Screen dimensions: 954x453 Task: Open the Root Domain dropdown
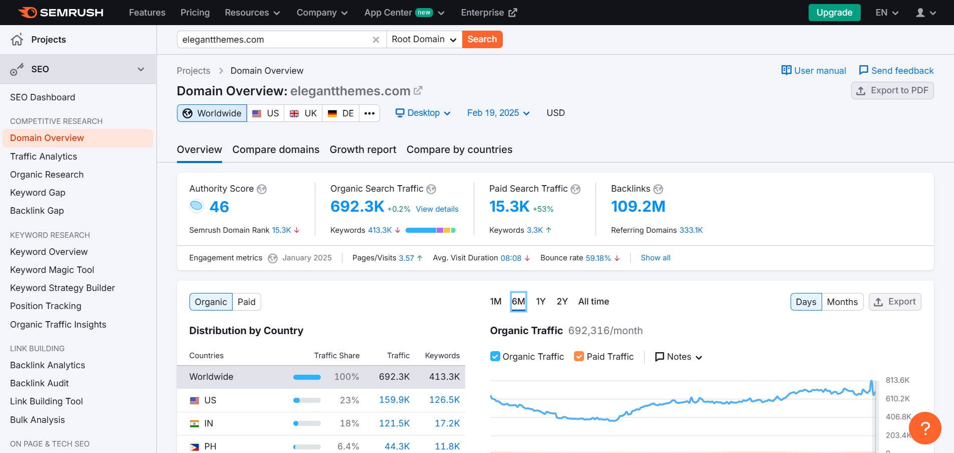[x=423, y=39]
